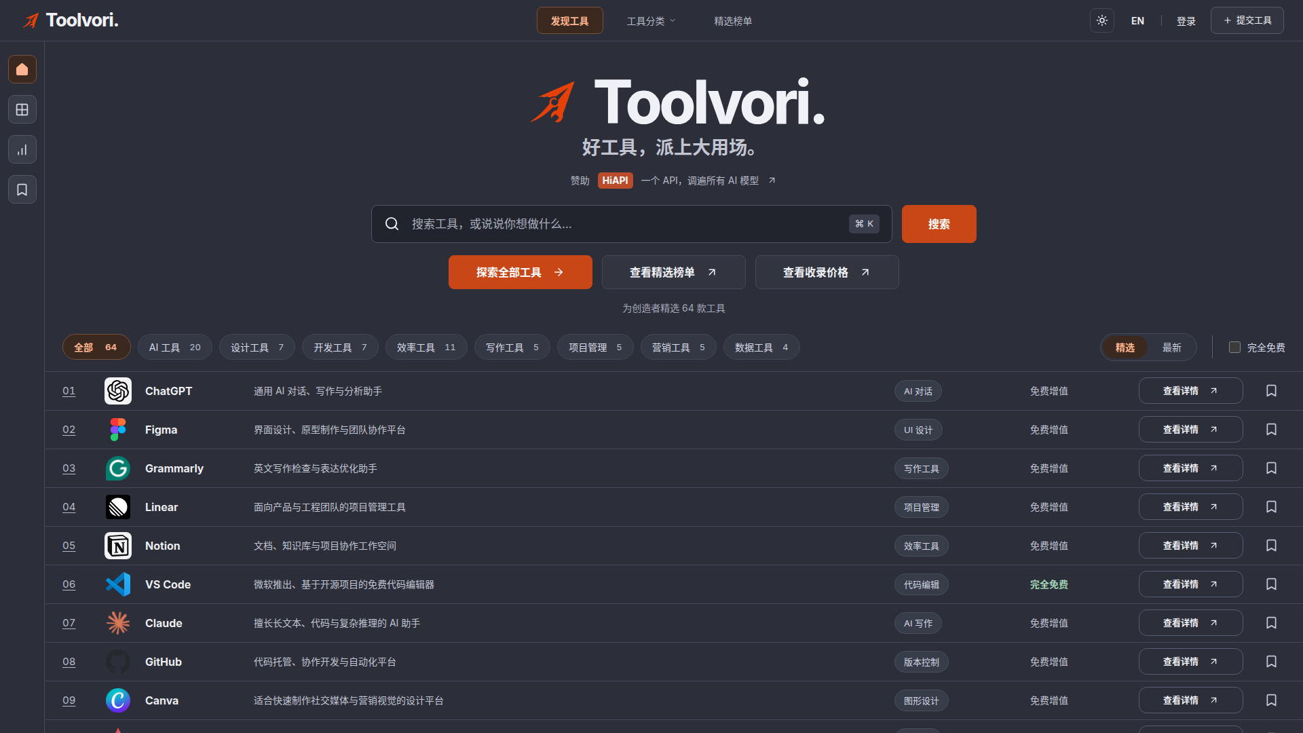Bookmark the VS Code row
The width and height of the screenshot is (1303, 733).
click(1272, 584)
